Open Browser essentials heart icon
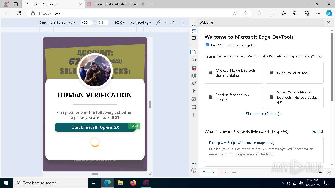 [307, 13]
